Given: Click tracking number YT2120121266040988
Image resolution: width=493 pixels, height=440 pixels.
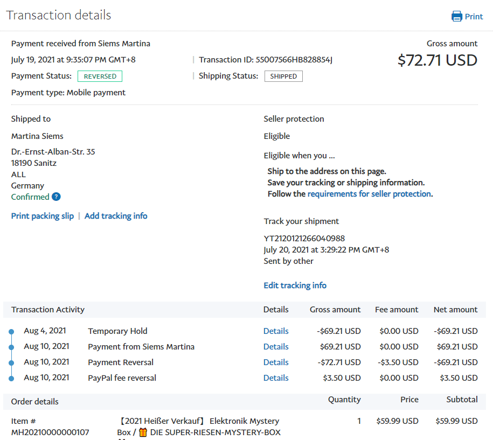Looking at the screenshot, I should click(x=304, y=238).
